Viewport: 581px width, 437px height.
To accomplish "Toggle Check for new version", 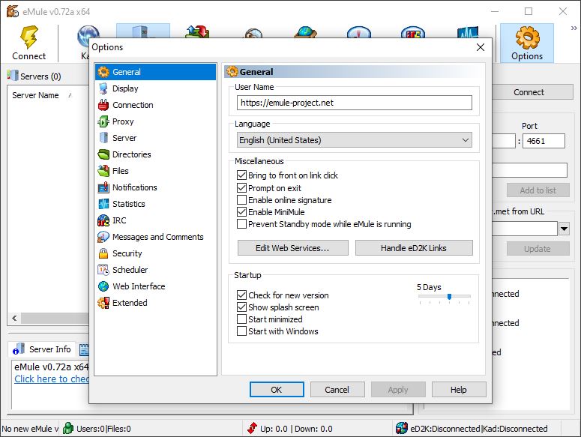I will pyautogui.click(x=241, y=295).
